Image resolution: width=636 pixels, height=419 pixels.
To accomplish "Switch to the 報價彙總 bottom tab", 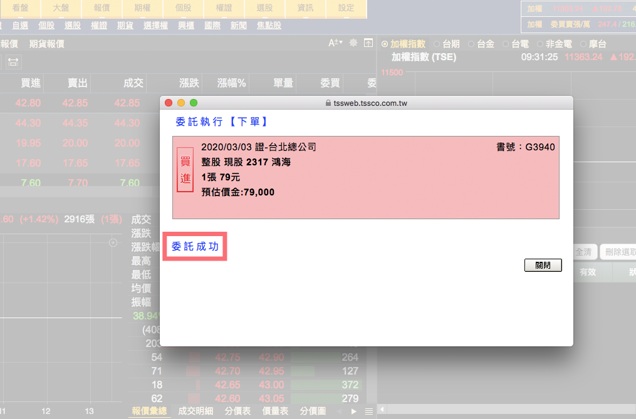I will (x=149, y=411).
